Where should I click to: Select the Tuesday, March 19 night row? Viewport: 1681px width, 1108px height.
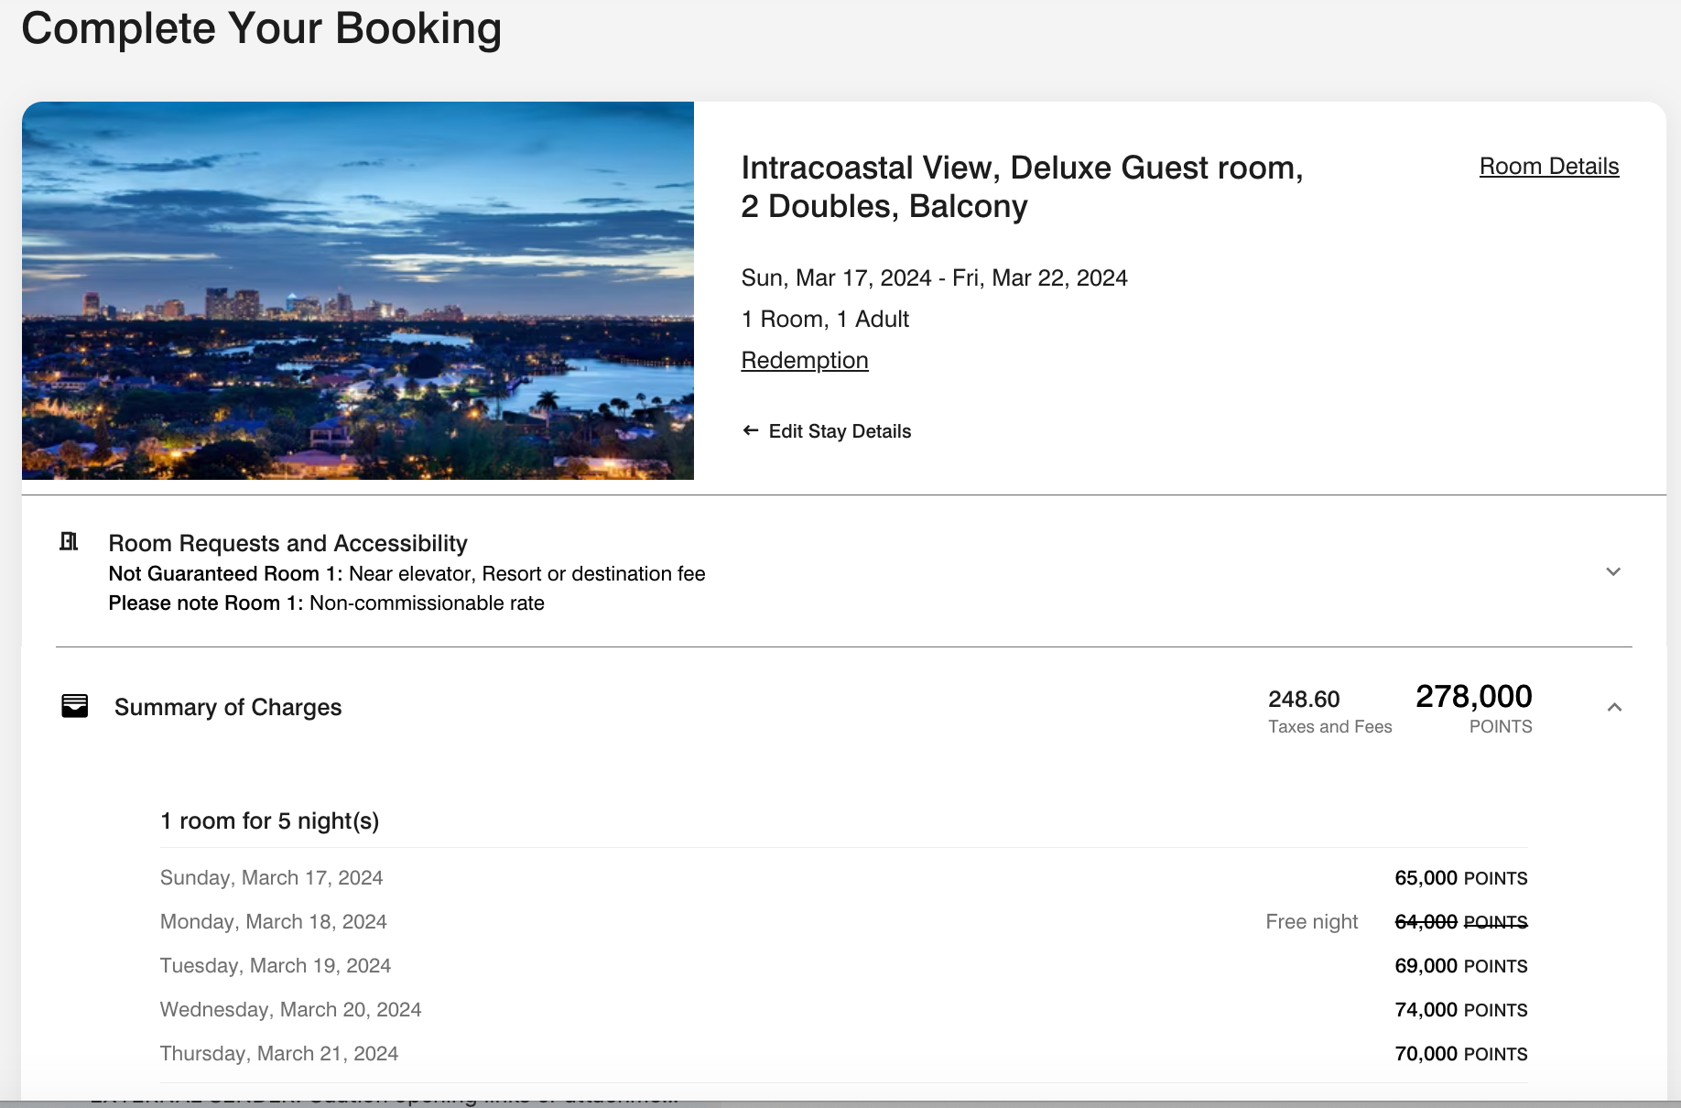point(275,966)
